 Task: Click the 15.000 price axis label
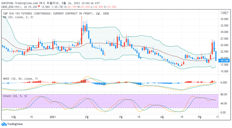224,71
